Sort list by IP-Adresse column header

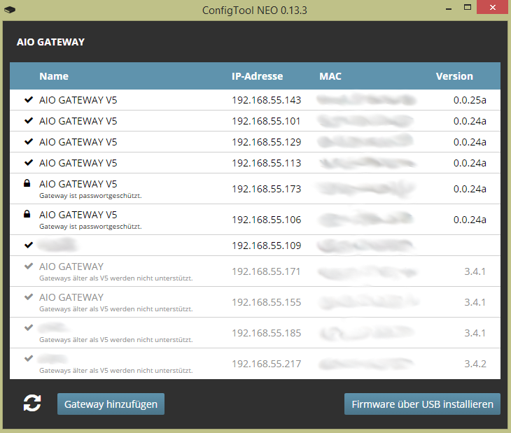point(257,76)
